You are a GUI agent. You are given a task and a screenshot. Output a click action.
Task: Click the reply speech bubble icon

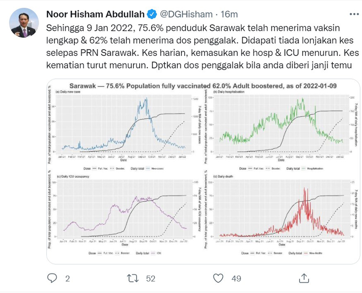pyautogui.click(x=52, y=278)
